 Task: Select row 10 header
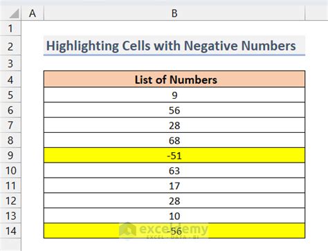10,171
